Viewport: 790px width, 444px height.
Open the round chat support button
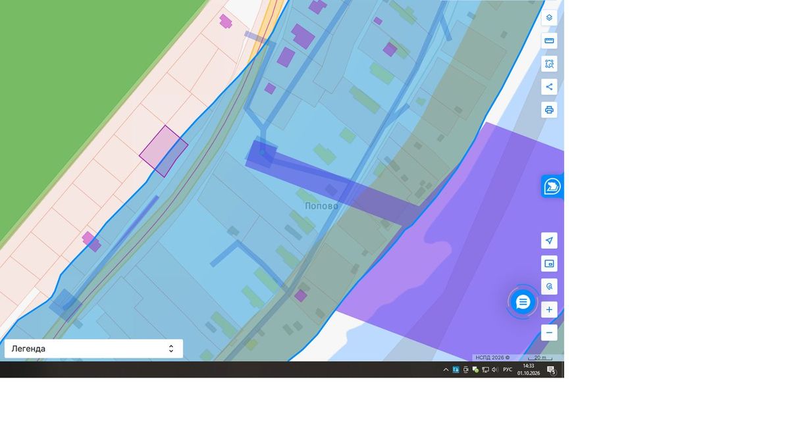point(523,302)
